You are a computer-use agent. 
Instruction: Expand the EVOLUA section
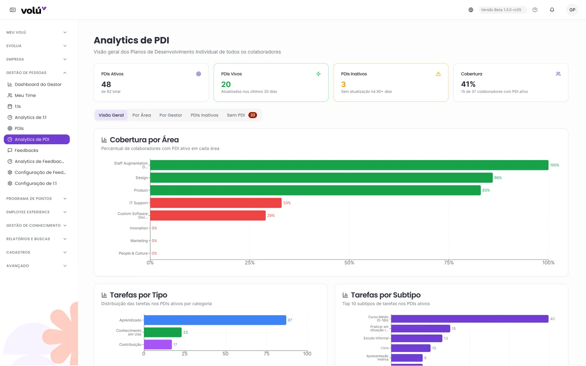tap(37, 46)
